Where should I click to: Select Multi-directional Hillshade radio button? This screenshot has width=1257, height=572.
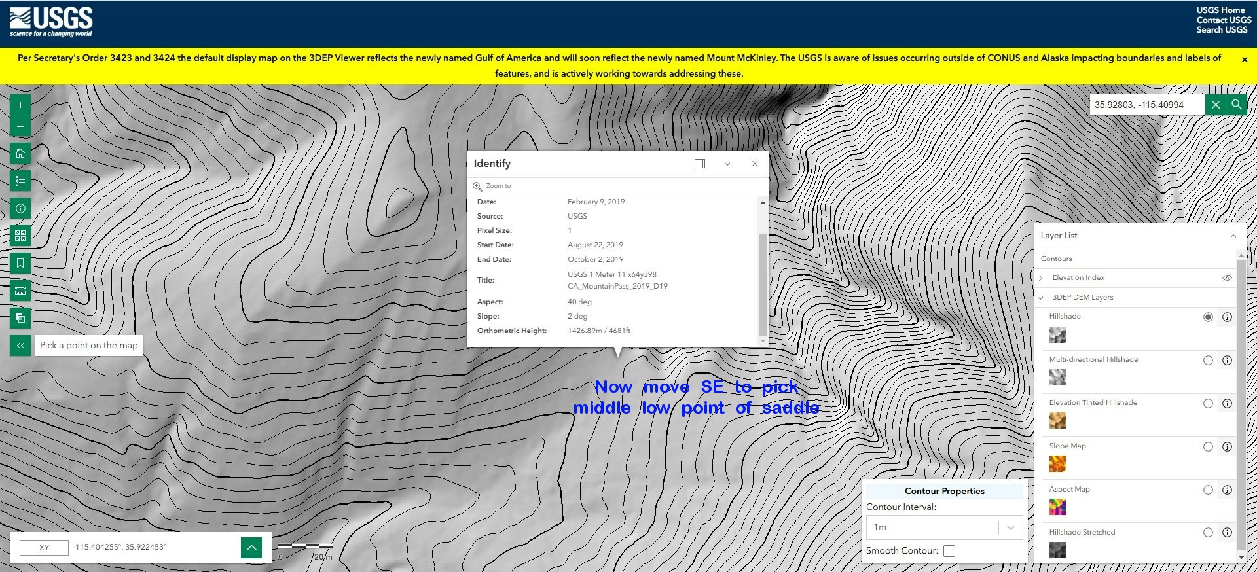[x=1209, y=361]
